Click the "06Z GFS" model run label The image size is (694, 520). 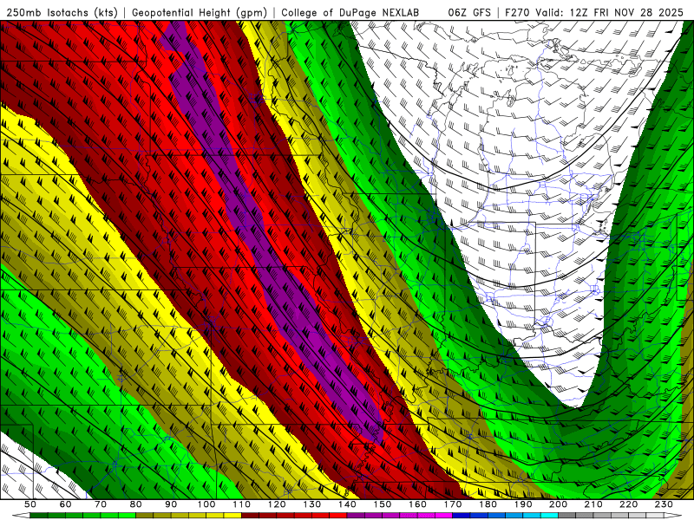(x=469, y=13)
